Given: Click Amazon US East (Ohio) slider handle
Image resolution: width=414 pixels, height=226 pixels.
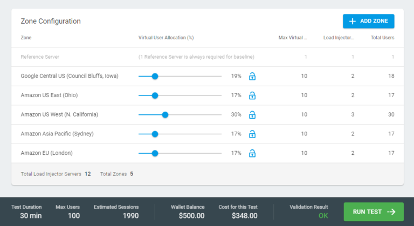Looking at the screenshot, I should click(x=155, y=95).
